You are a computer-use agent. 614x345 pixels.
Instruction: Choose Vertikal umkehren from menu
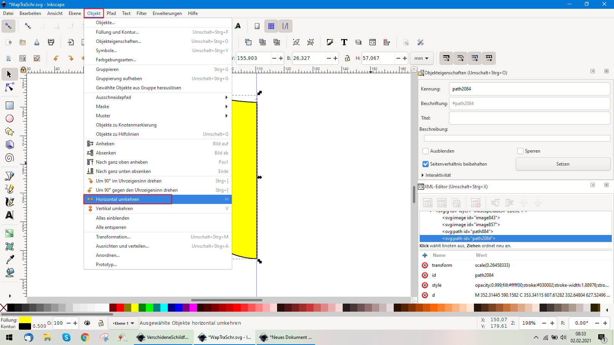pyautogui.click(x=114, y=209)
